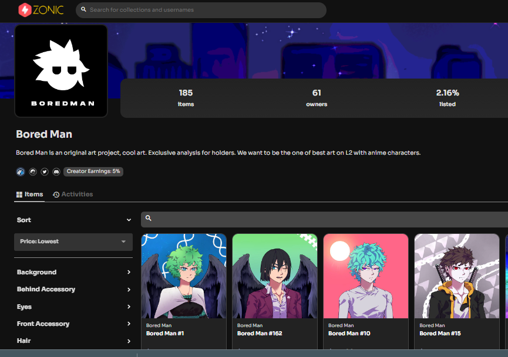The image size is (508, 357).
Task: Click the magnifier icon in the top search bar
Action: coord(83,10)
